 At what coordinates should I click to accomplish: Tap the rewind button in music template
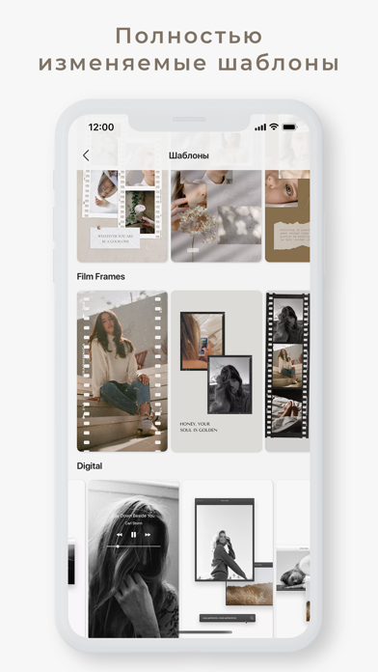click(x=120, y=535)
